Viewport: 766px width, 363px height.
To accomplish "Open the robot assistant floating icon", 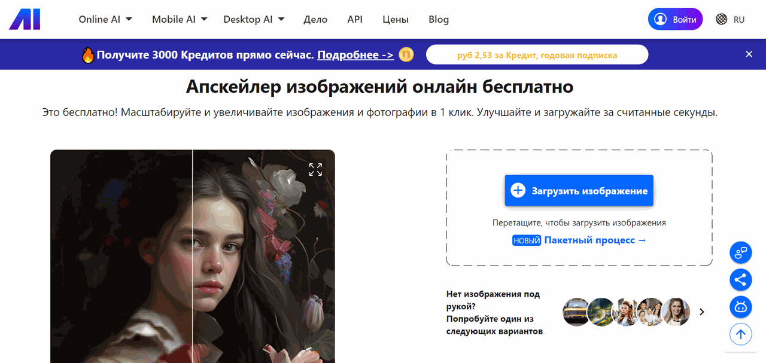I will [741, 307].
